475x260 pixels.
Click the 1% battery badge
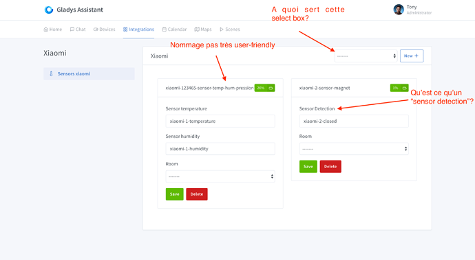coord(399,88)
